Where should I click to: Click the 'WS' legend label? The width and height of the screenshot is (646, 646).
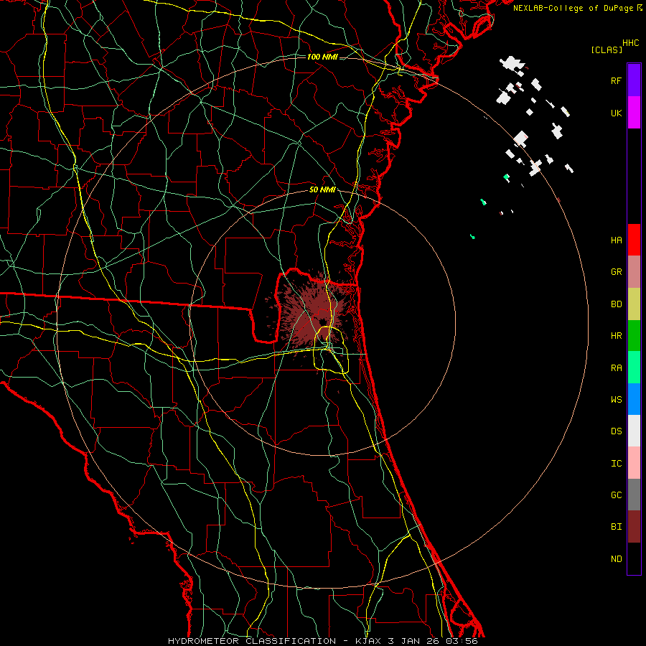tap(616, 400)
